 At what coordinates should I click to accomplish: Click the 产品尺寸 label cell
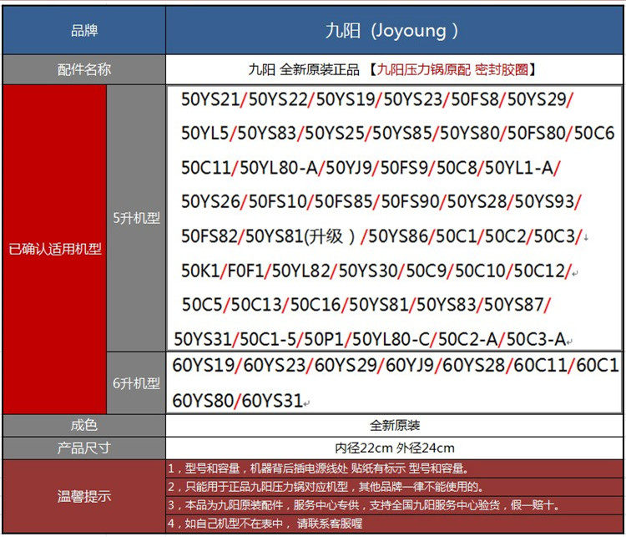[x=83, y=448]
